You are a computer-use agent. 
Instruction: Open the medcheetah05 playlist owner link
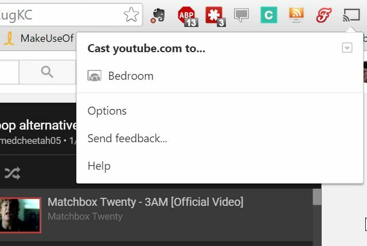tap(30, 140)
